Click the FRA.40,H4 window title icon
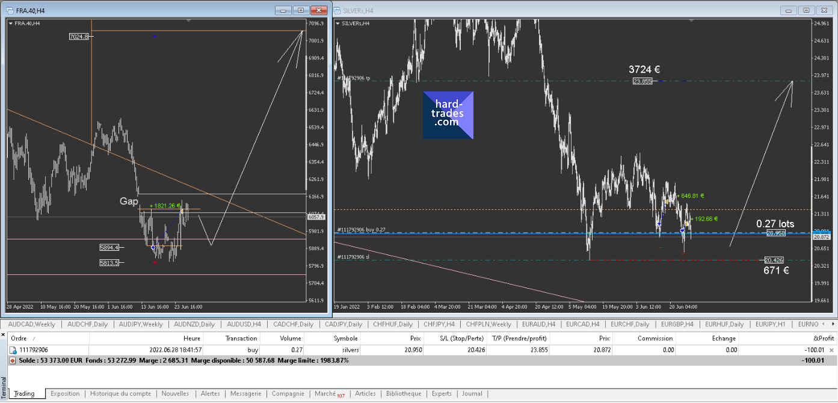 tap(9, 10)
